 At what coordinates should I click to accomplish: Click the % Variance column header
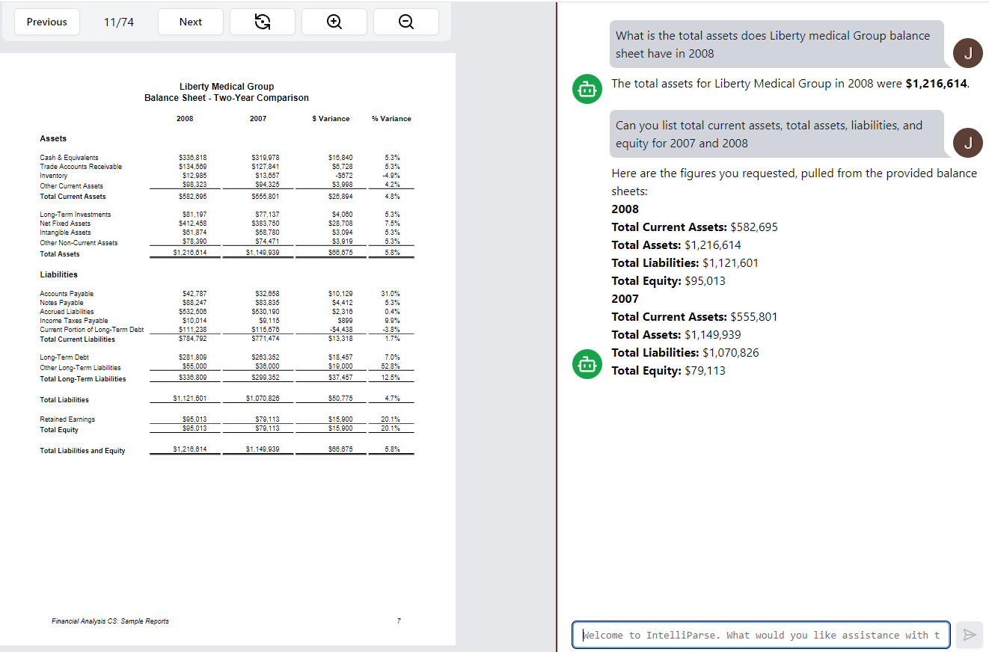(391, 119)
